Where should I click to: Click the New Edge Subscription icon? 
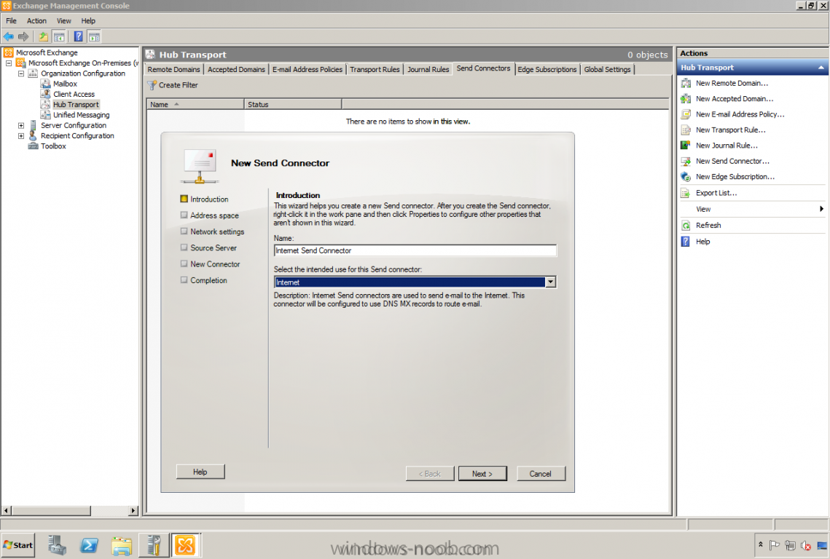point(686,177)
